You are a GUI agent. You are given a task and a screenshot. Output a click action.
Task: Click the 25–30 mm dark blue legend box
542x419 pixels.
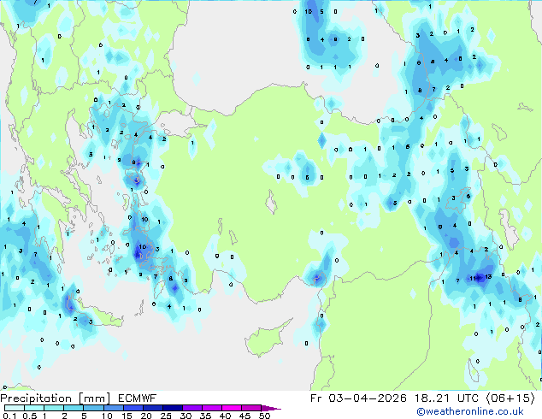[173, 408]
